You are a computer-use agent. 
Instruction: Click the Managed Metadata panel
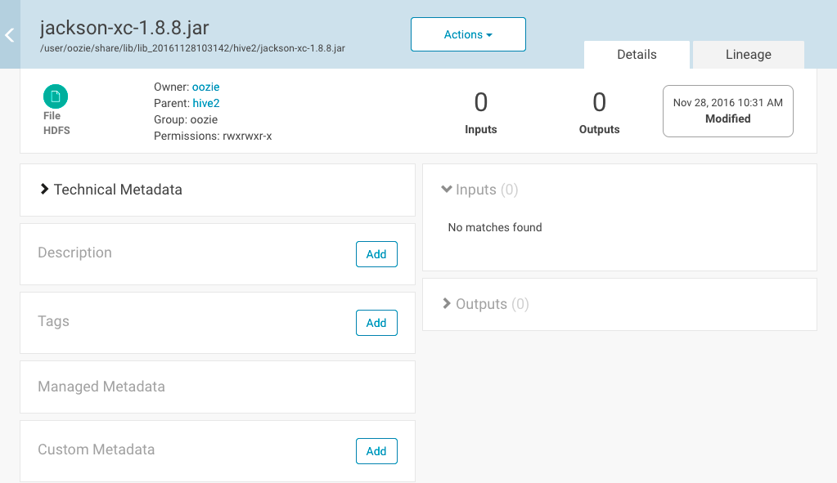click(x=218, y=387)
